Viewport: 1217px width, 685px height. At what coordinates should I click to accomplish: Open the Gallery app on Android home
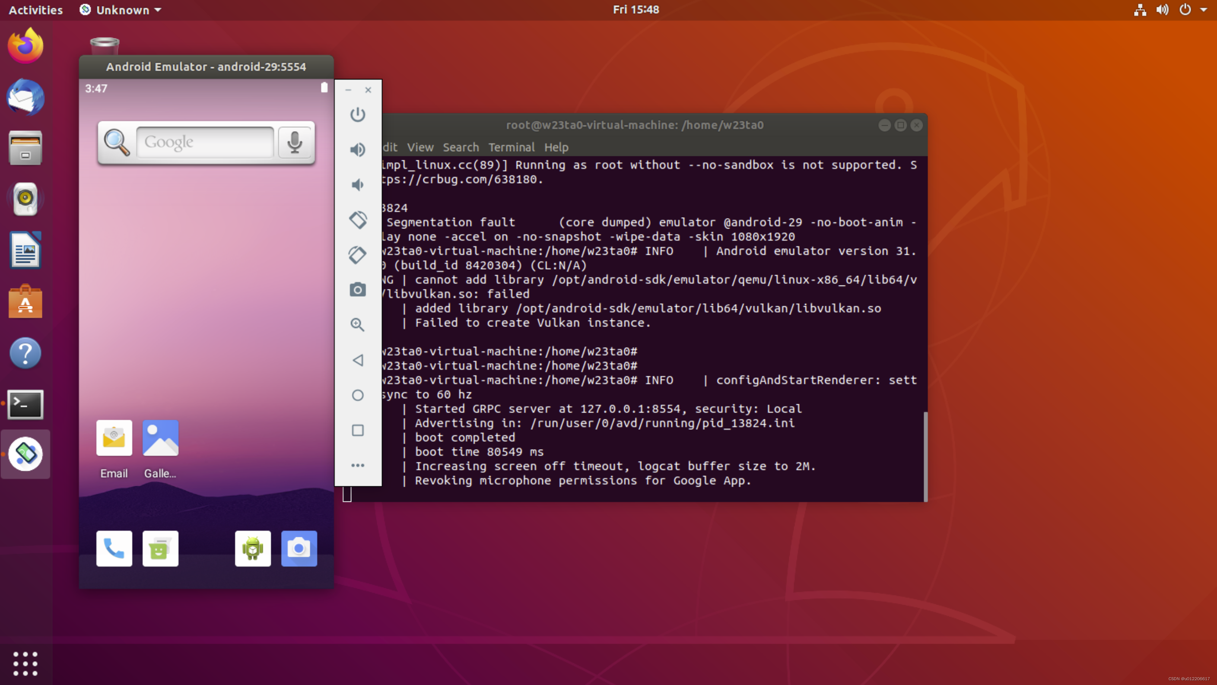tap(160, 449)
